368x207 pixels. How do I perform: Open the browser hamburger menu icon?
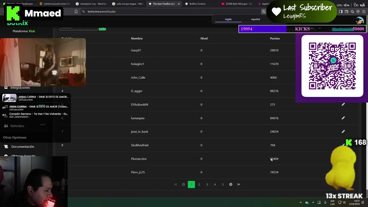(364, 11)
